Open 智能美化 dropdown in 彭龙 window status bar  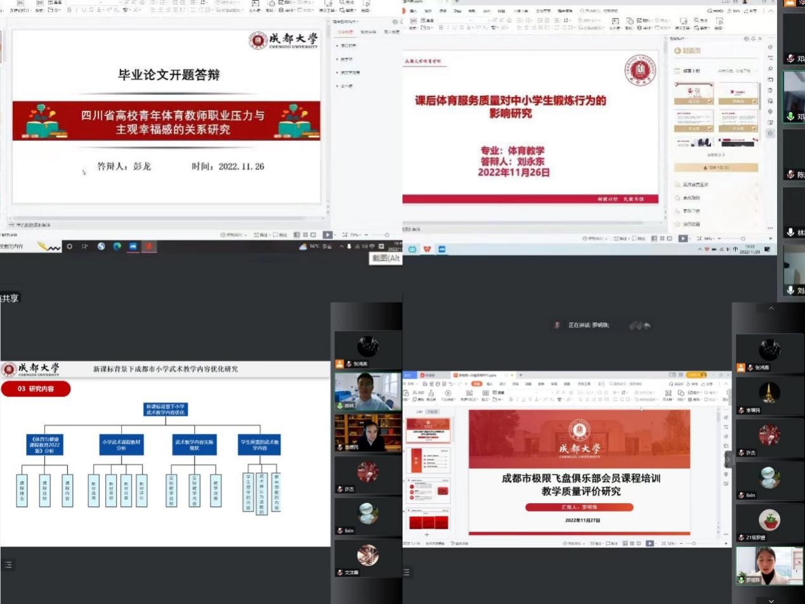235,235
